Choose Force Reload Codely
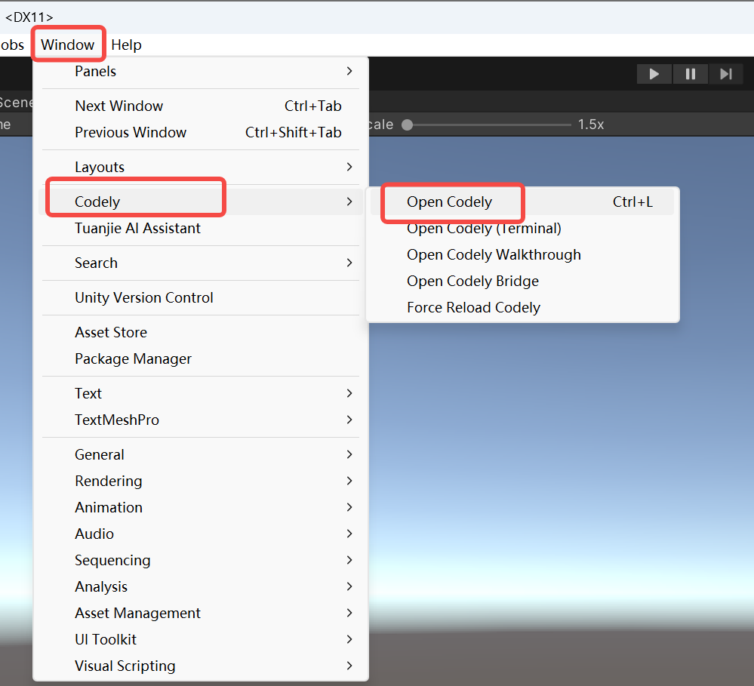The height and width of the screenshot is (686, 754). click(x=522, y=307)
